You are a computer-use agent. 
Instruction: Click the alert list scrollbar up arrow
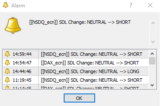[x=152, y=54]
